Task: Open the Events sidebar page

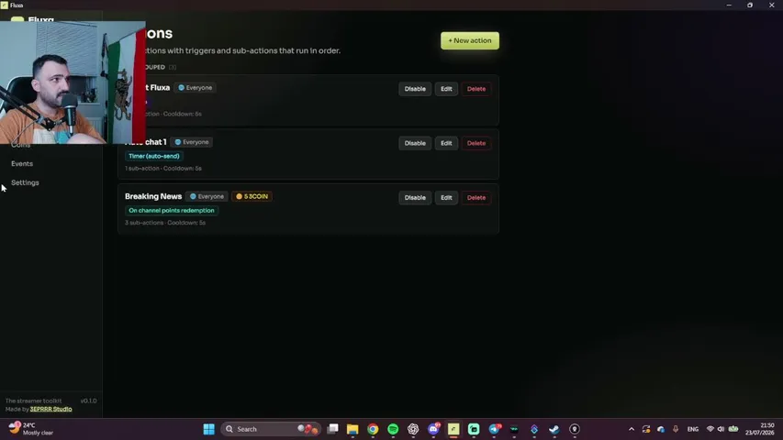Action: coord(22,164)
